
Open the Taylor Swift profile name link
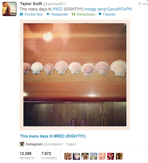pyautogui.click(x=31, y=4)
